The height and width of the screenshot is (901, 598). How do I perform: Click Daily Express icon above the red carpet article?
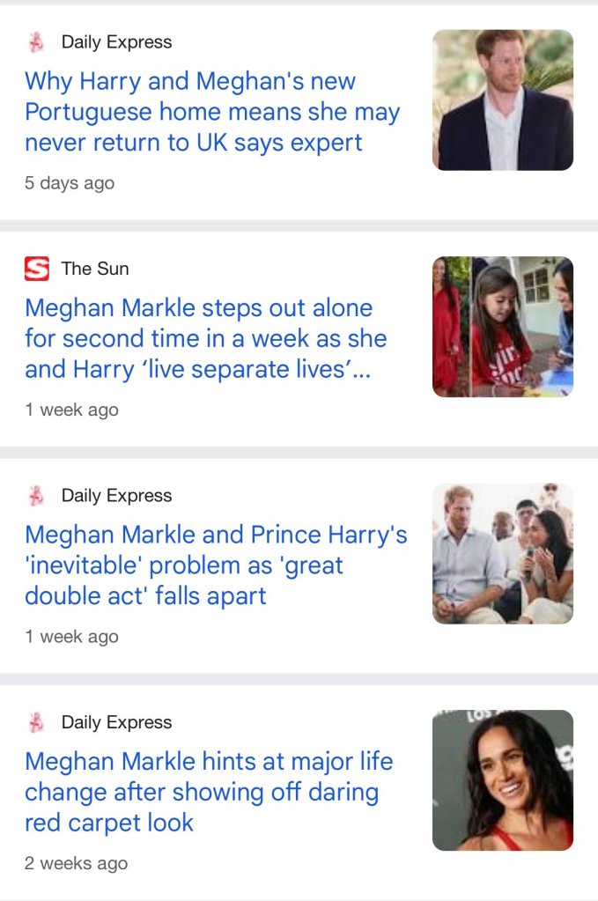(x=36, y=722)
